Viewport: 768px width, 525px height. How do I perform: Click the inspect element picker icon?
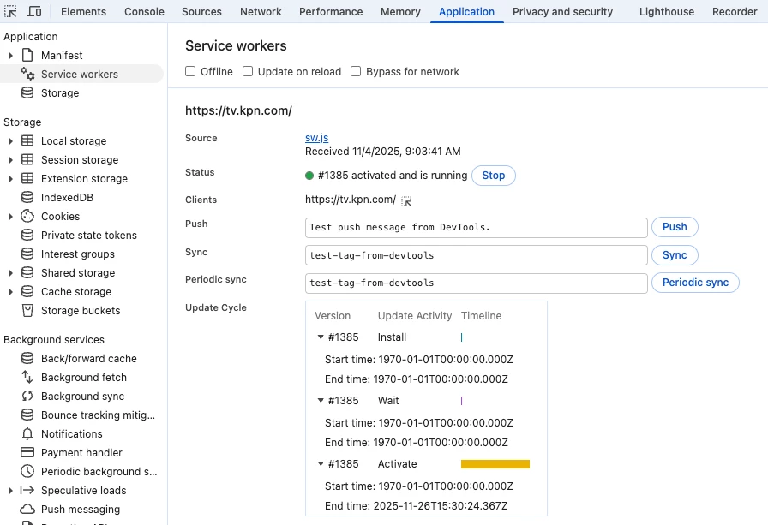12,12
